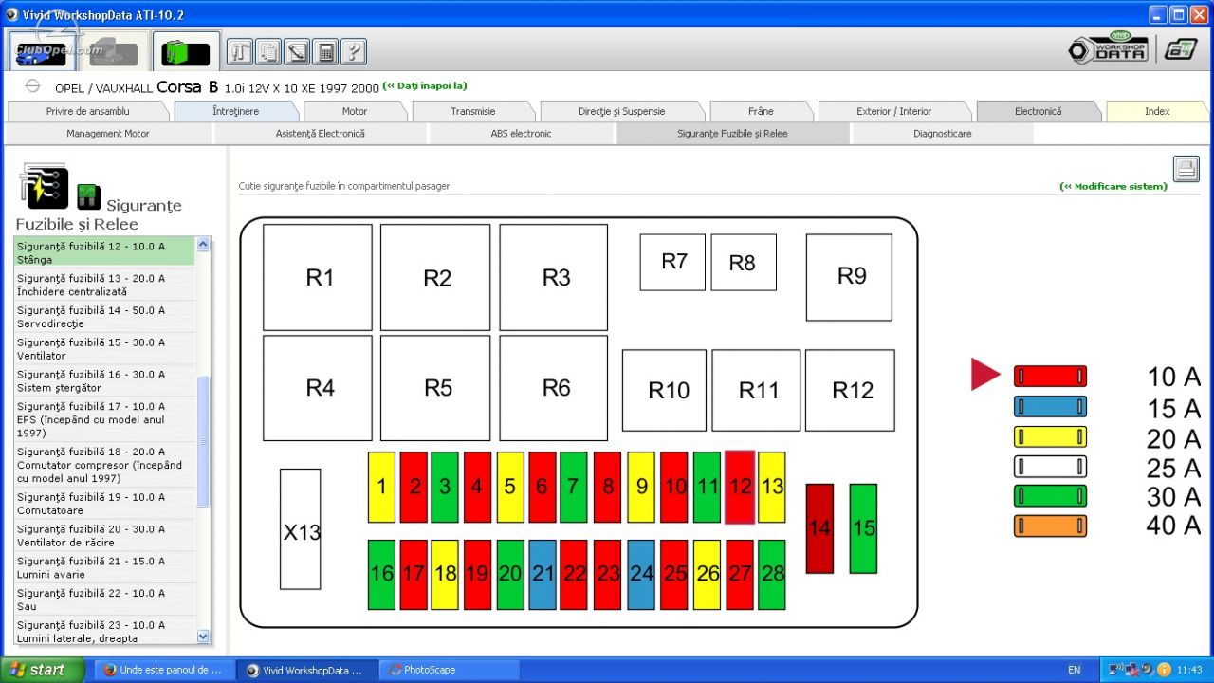Viewport: 1214px width, 683px height.
Task: Select list item 'Siguranță fuzibilă 13 - 20.0 A'
Action: [x=104, y=285]
